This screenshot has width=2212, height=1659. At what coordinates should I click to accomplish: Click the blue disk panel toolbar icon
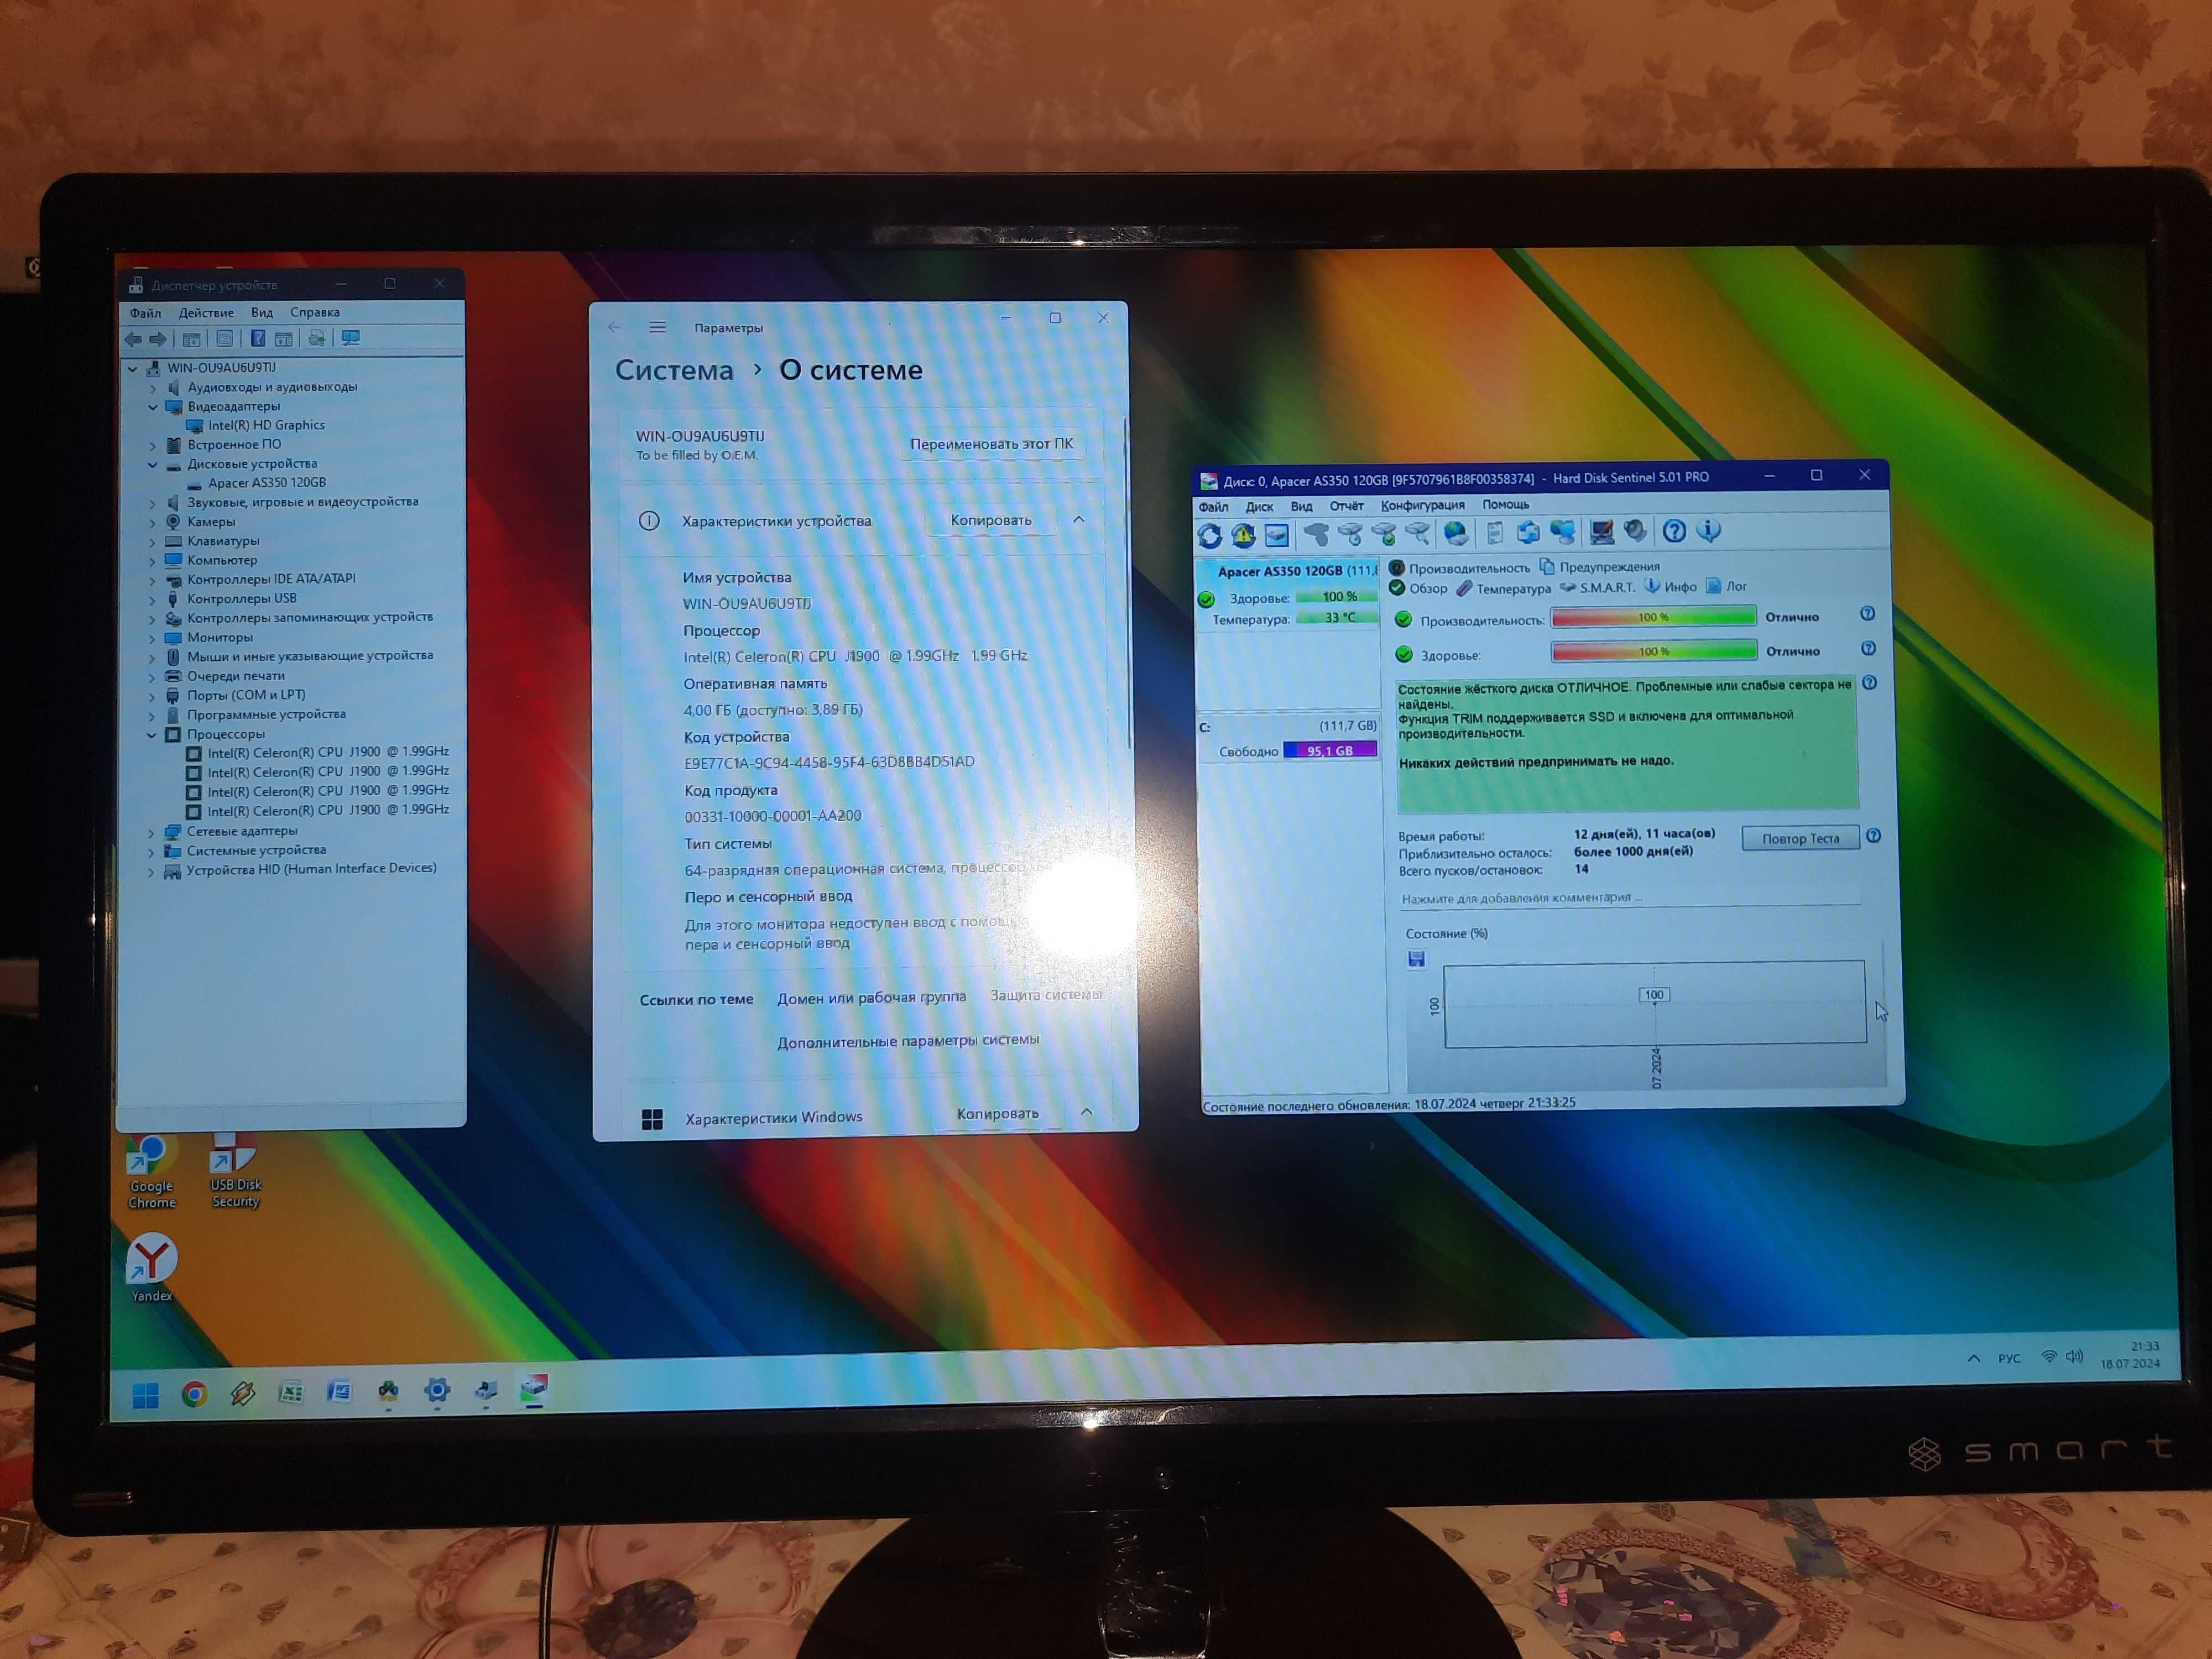click(x=1277, y=535)
